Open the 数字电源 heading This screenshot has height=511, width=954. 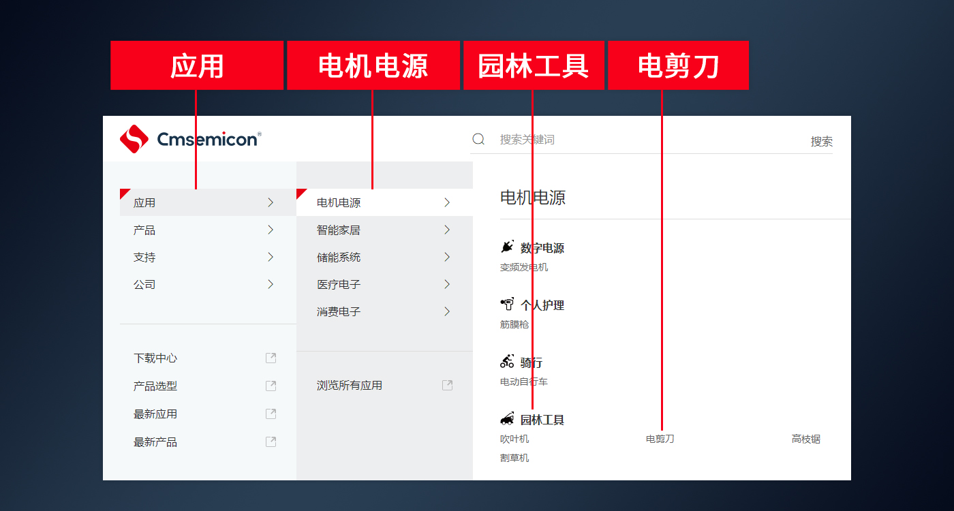[542, 248]
